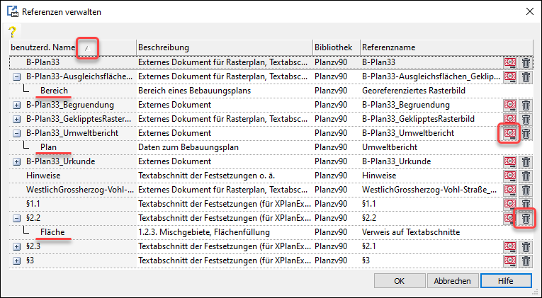Click the Beschreibung column header
542x298 pixels.
point(223,47)
